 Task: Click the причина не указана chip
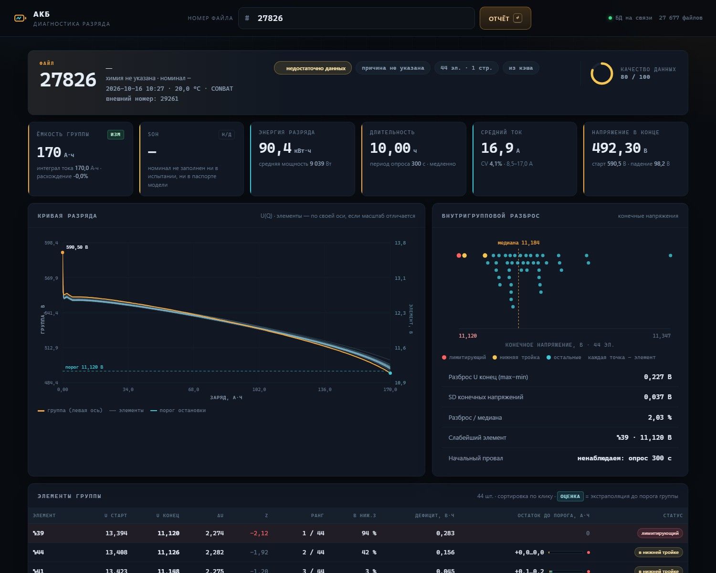[x=393, y=68]
